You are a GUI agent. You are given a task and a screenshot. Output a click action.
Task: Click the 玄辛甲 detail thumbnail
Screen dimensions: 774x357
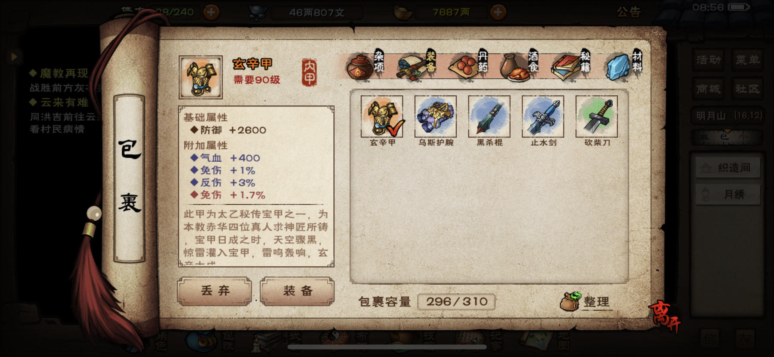[x=201, y=77]
